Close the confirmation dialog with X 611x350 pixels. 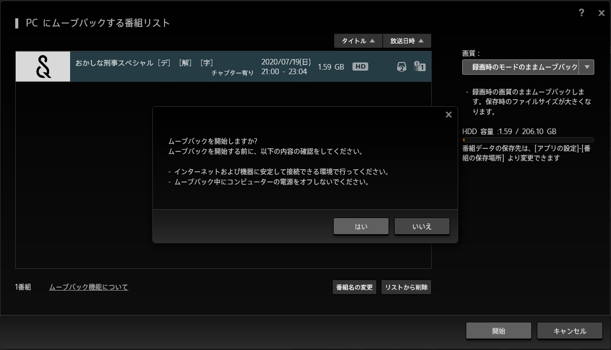tap(448, 115)
